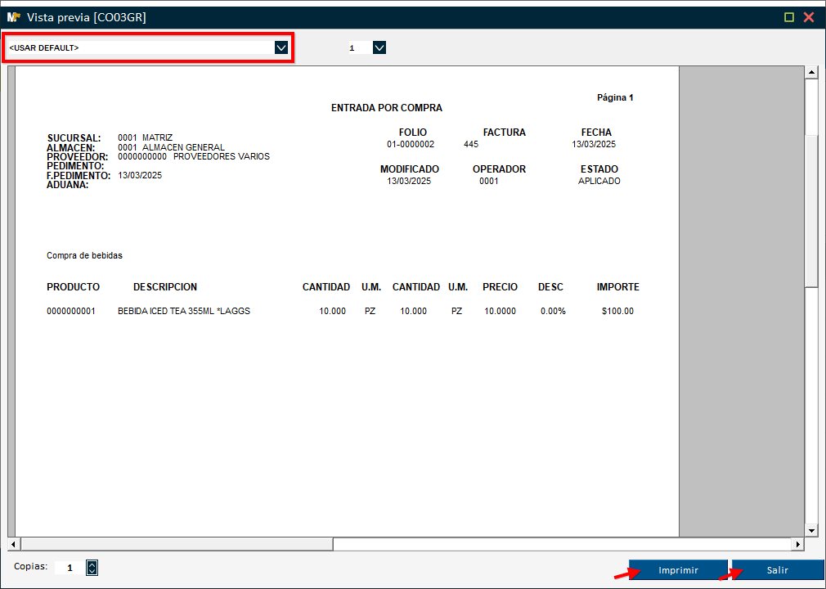Click the Imprimir button
Image resolution: width=826 pixels, height=589 pixels.
[x=678, y=570]
